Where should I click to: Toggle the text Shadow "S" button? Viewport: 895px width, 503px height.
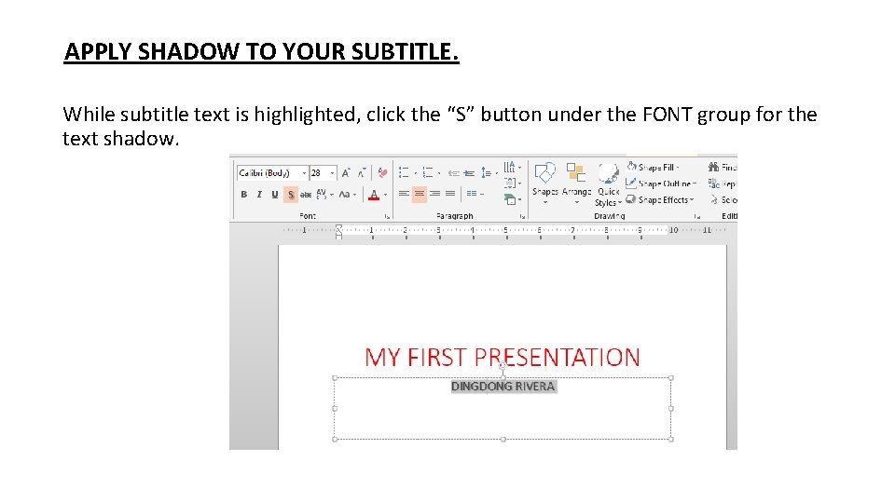coord(291,195)
